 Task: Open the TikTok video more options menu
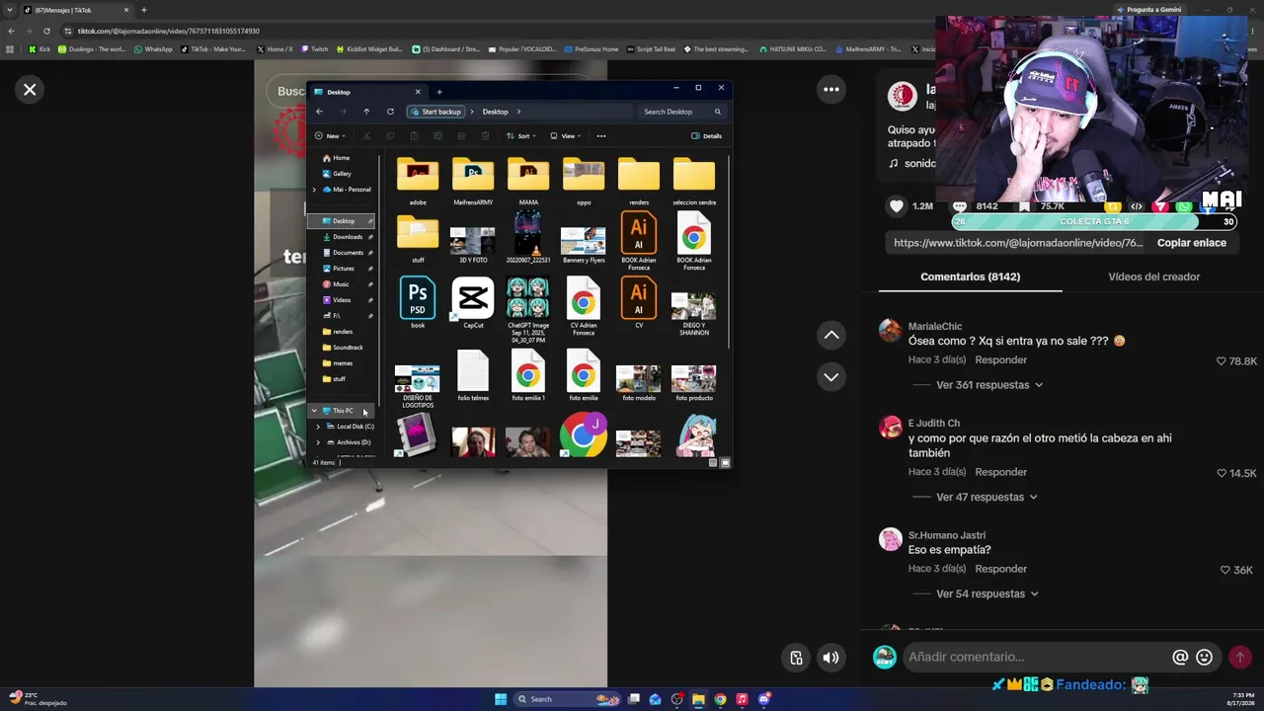pos(831,90)
